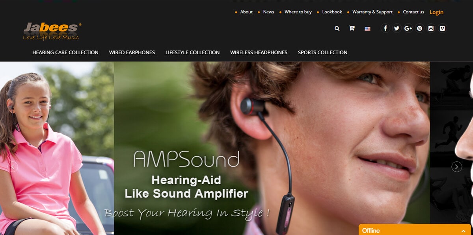Open Wireless Headphones menu
The image size is (473, 235).
(259, 52)
